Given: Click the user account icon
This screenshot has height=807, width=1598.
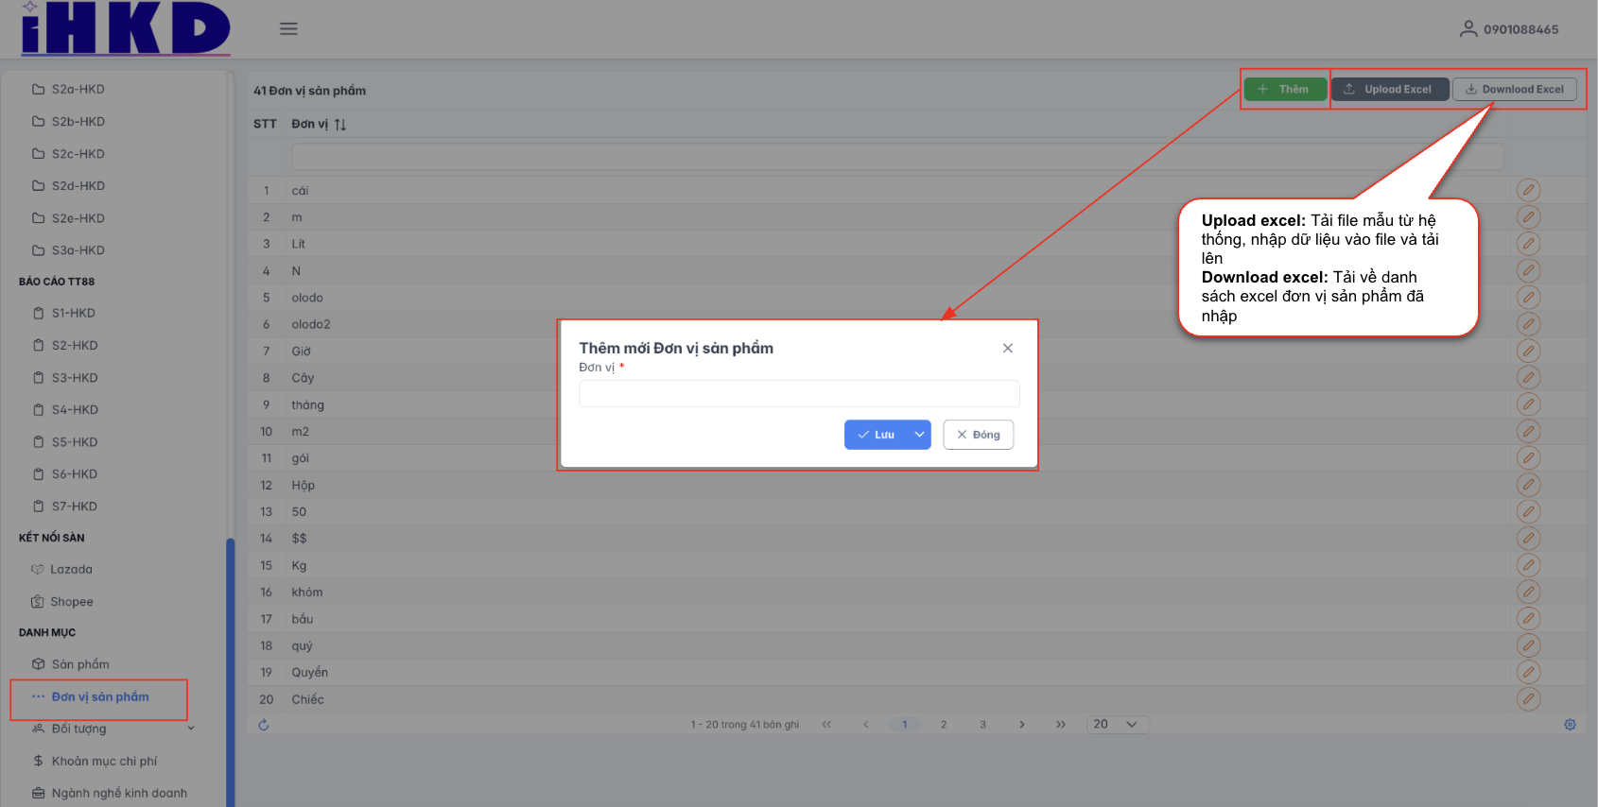Looking at the screenshot, I should (x=1468, y=29).
